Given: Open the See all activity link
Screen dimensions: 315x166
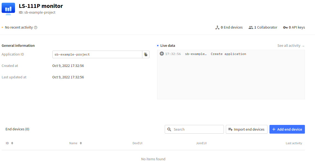Looking at the screenshot, I should point(291,46).
